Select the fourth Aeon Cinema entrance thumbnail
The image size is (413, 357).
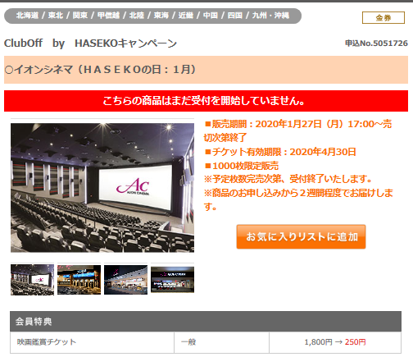(x=172, y=280)
